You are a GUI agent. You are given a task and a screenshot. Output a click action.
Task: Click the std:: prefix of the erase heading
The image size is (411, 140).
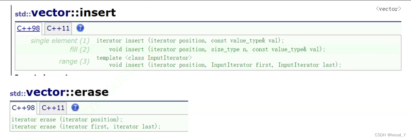(18, 93)
